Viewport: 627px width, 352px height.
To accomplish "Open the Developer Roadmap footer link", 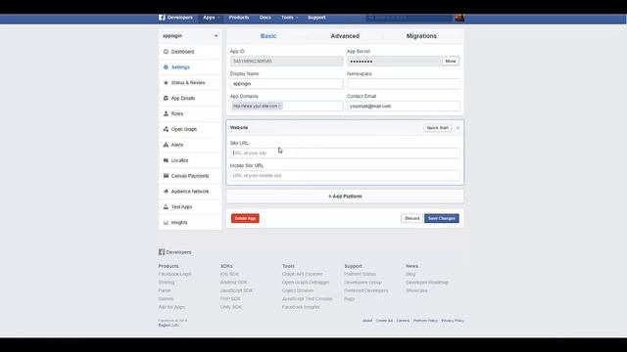I will [427, 283].
